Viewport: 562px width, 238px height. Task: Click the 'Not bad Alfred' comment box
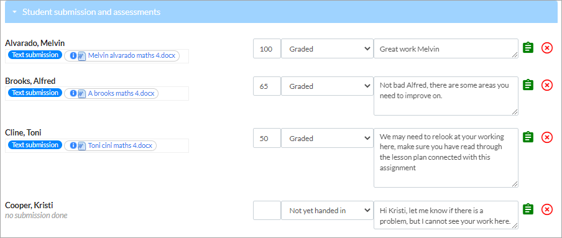point(446,96)
